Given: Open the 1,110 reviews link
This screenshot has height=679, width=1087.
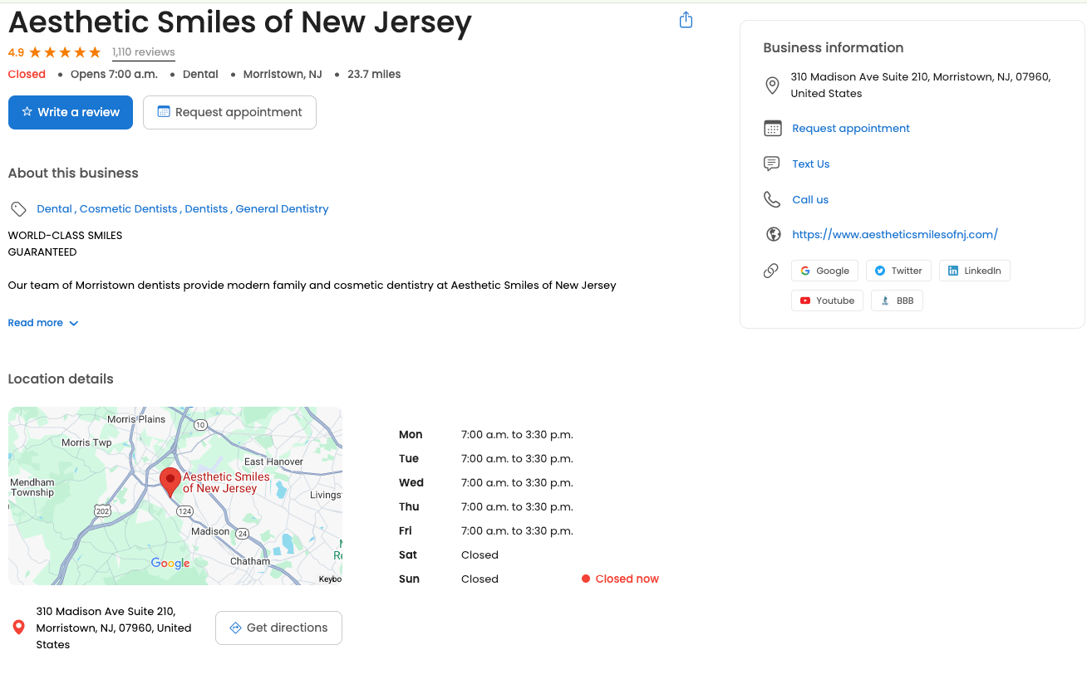Looking at the screenshot, I should [144, 52].
